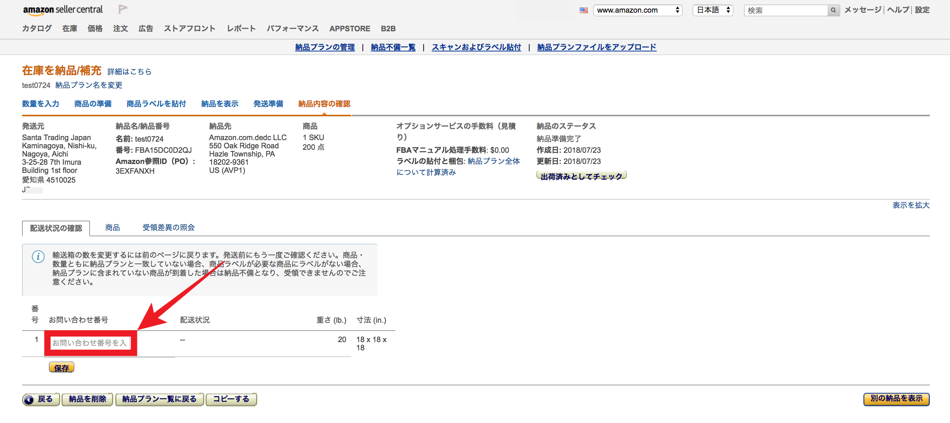Click 詳細はこちら link
Viewport: 950px width, 423px height.
point(130,72)
